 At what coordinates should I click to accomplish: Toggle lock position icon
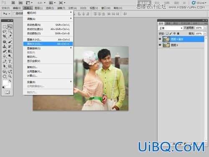[x=174, y=33]
